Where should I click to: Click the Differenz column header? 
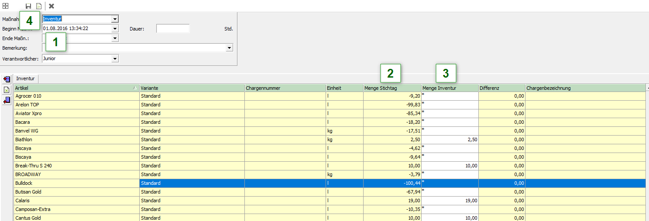tap(501, 88)
